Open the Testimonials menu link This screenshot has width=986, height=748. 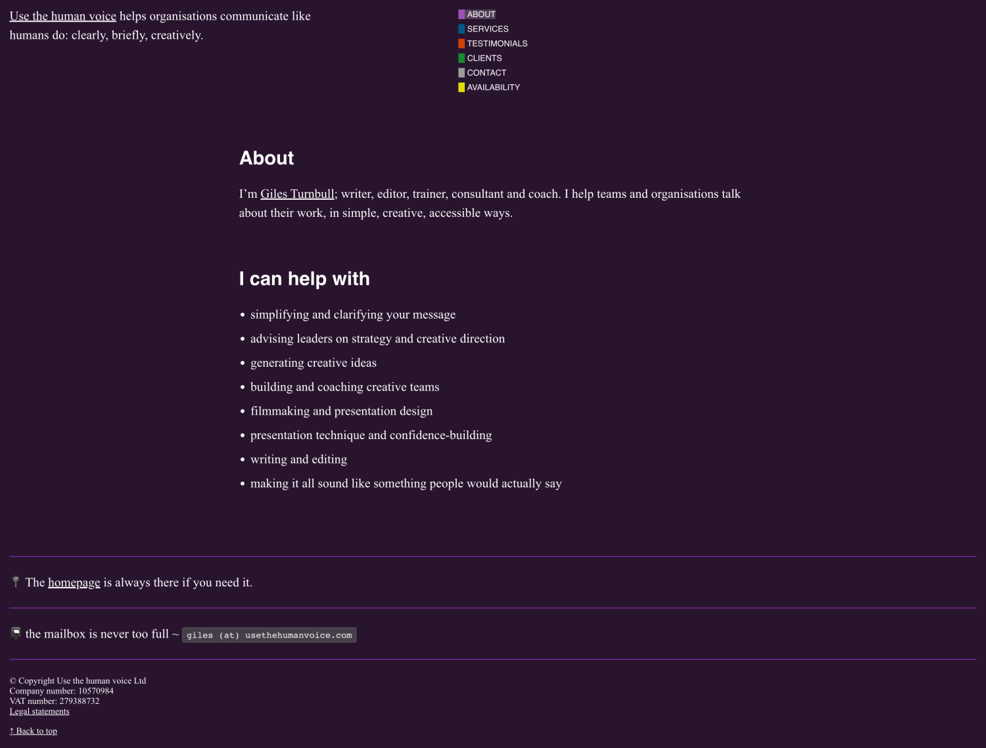pyautogui.click(x=497, y=43)
